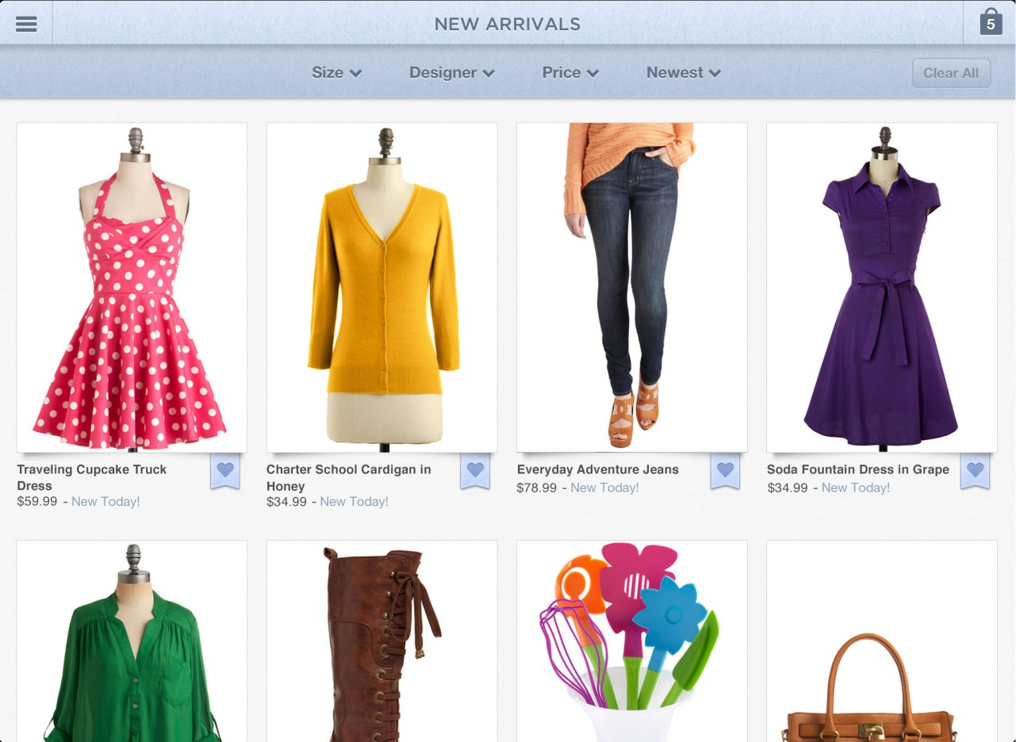Open the Designer filter dropdown

point(451,73)
